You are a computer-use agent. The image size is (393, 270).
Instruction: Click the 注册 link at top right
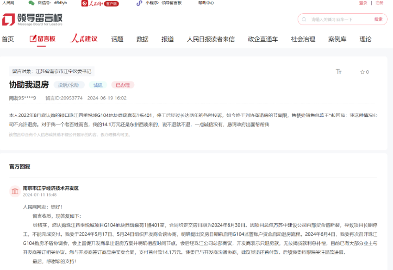379,3
